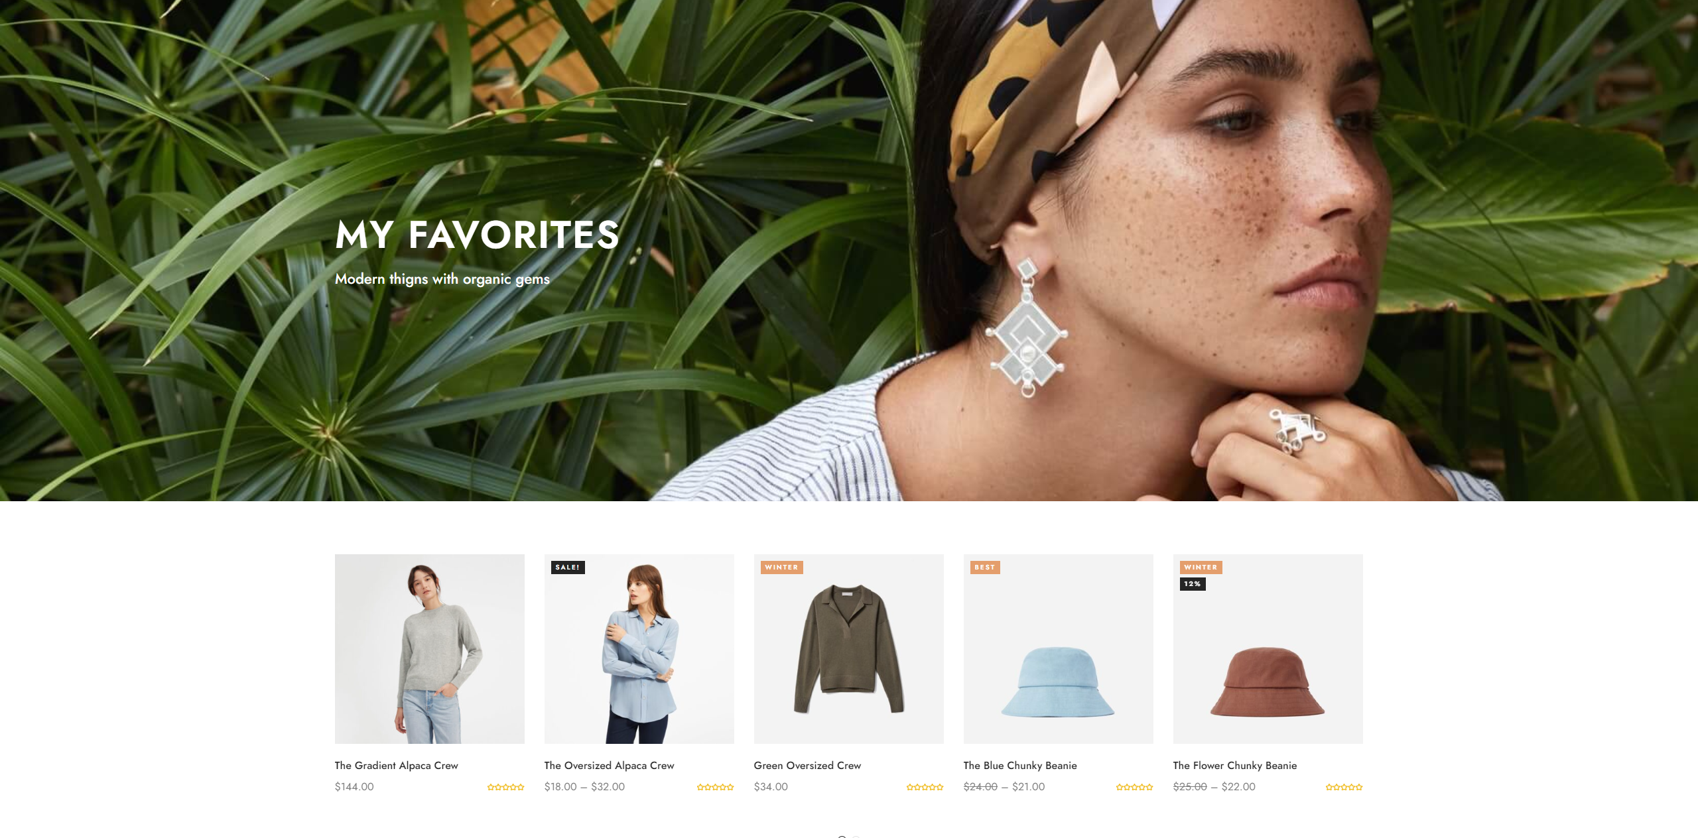This screenshot has height=838, width=1698.
Task: Open The Oversized Alpaca Crew product link
Action: pos(609,765)
